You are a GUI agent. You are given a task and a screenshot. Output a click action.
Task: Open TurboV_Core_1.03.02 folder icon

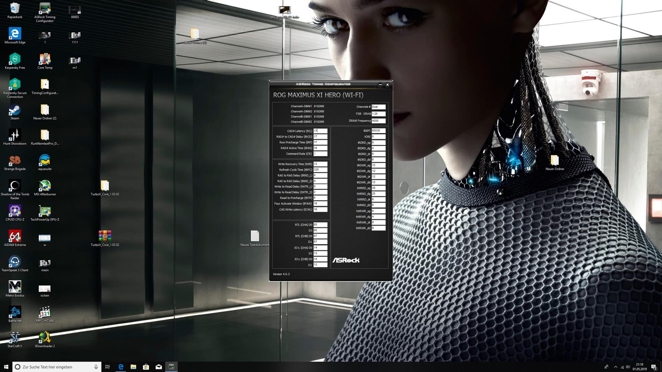click(x=105, y=188)
